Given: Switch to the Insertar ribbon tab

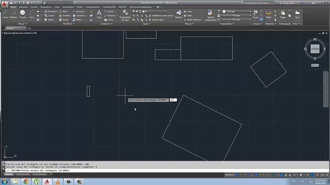Looking at the screenshot, I should [x=23, y=7].
